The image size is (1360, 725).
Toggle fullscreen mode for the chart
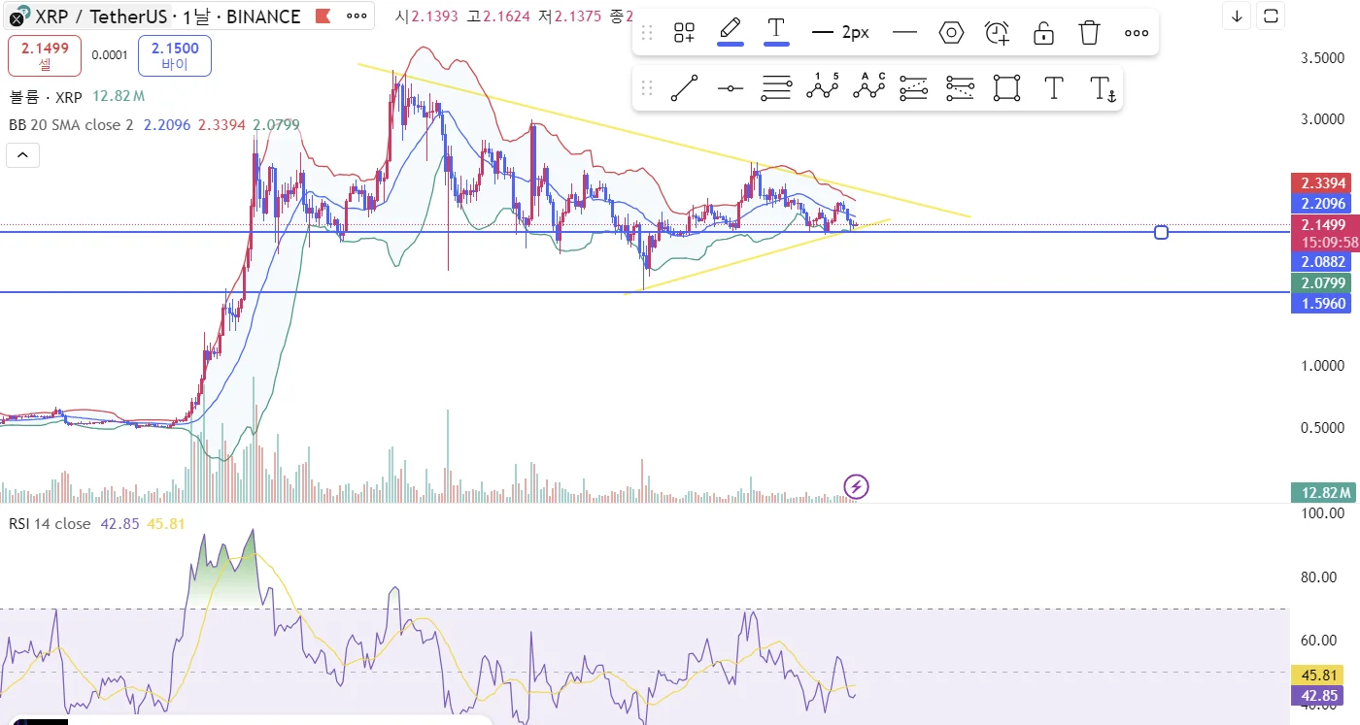pyautogui.click(x=1270, y=16)
